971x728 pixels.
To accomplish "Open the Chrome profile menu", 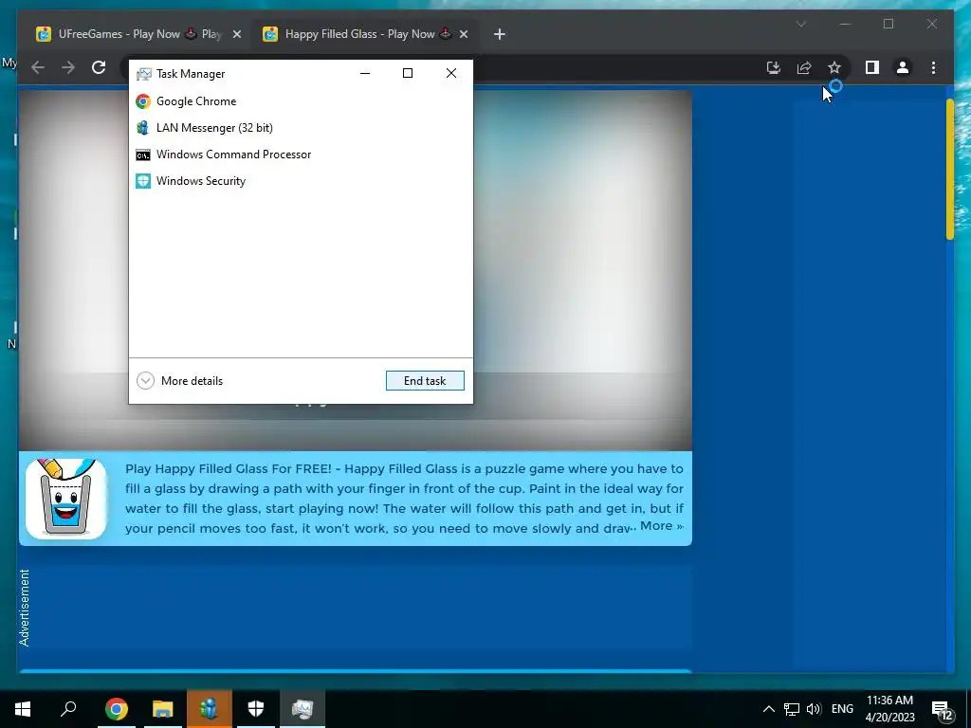I will click(903, 67).
